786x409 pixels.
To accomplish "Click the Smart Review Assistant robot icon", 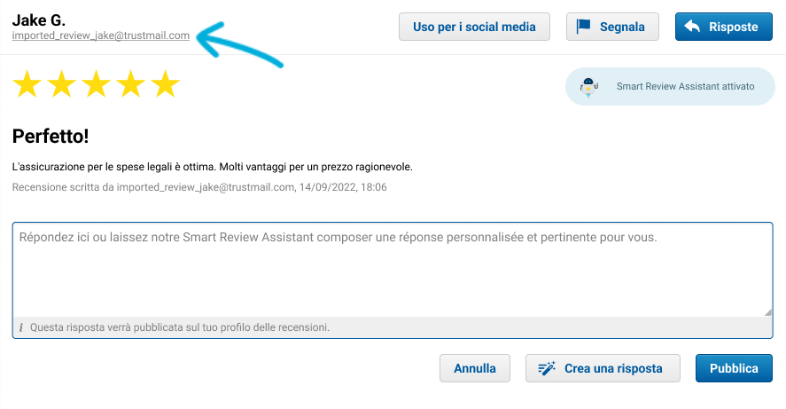I will tap(588, 87).
